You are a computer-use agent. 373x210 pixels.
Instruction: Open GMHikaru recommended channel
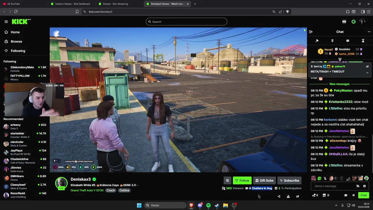click(25, 178)
